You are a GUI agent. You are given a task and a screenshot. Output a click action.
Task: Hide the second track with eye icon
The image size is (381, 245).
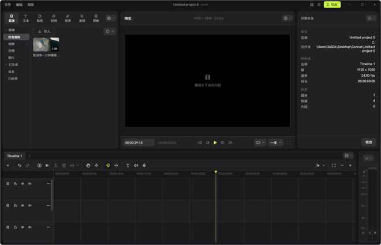[x=23, y=205]
